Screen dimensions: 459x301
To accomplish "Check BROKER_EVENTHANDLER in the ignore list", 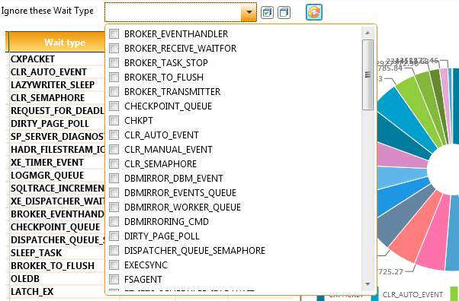I will (x=114, y=34).
